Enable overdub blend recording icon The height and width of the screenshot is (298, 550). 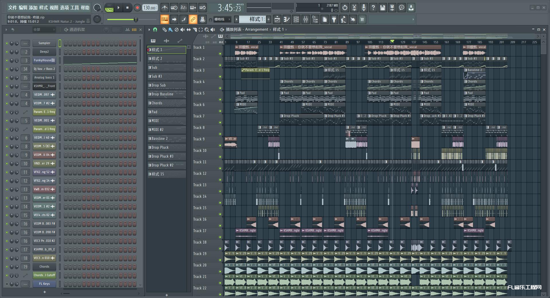[193, 8]
